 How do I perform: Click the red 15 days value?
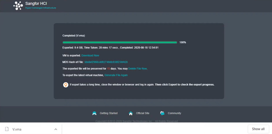109,69
